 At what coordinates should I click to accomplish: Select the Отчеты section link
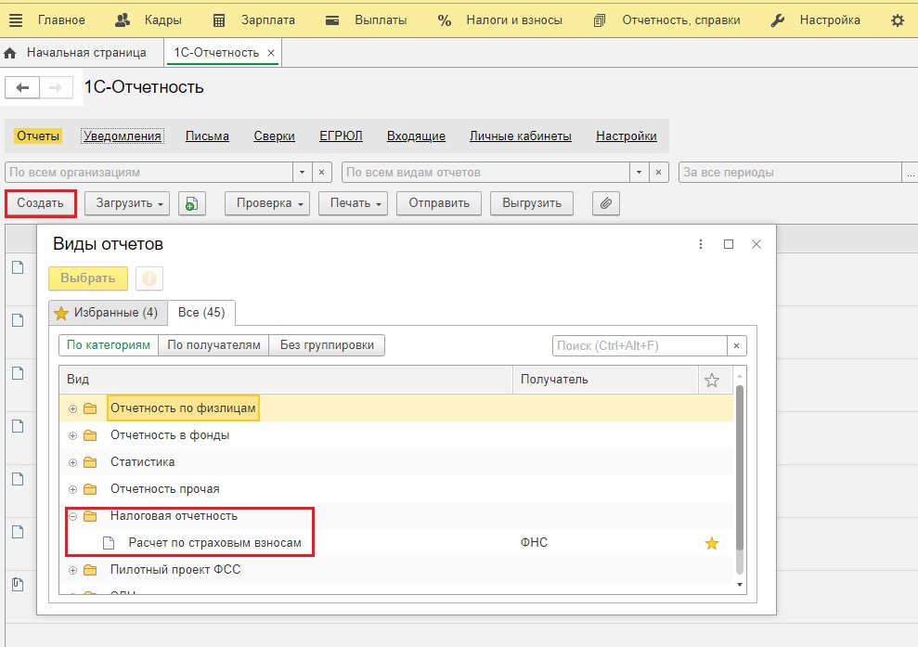click(x=38, y=136)
